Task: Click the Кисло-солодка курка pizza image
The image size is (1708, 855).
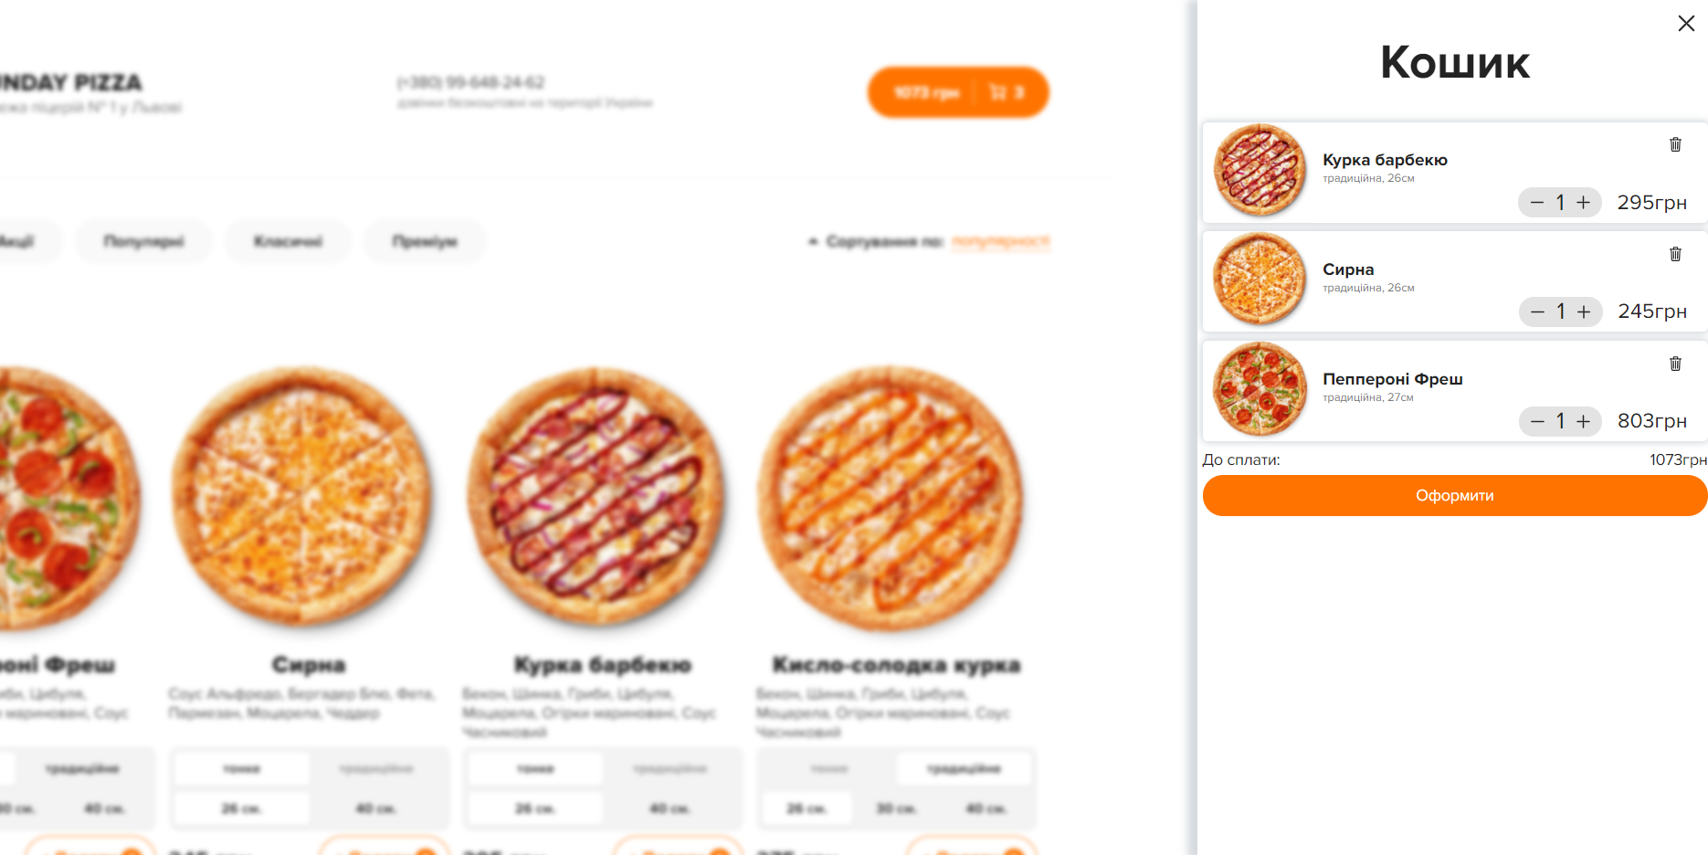Action: pos(891,498)
